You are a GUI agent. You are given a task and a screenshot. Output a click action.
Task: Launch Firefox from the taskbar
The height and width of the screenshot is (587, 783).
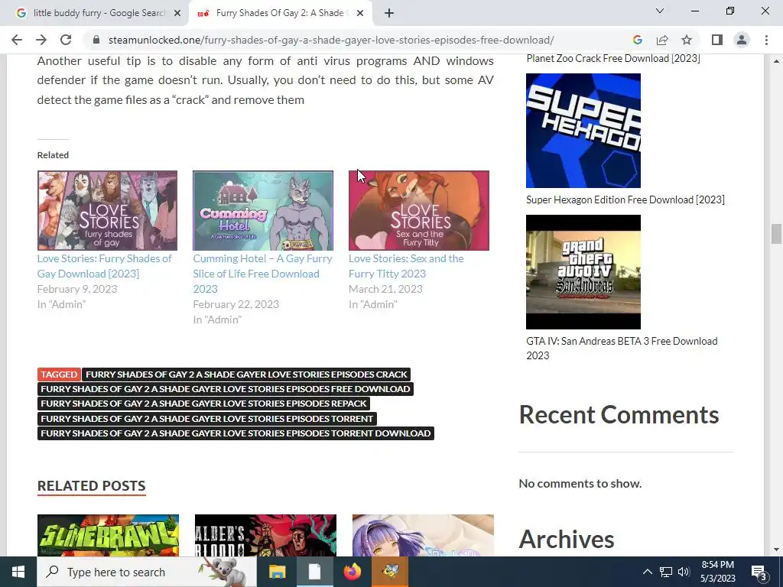[353, 572]
